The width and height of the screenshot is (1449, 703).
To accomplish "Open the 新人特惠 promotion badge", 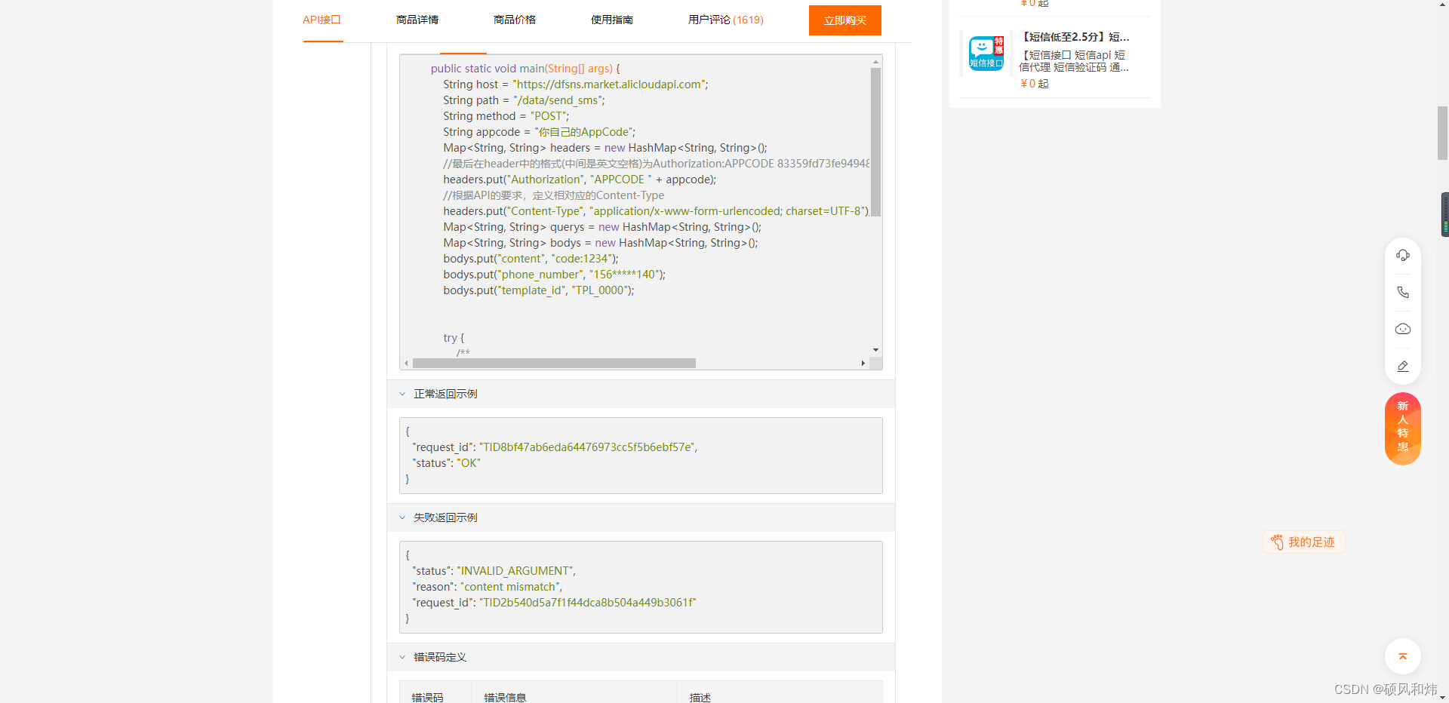I will click(x=1402, y=428).
